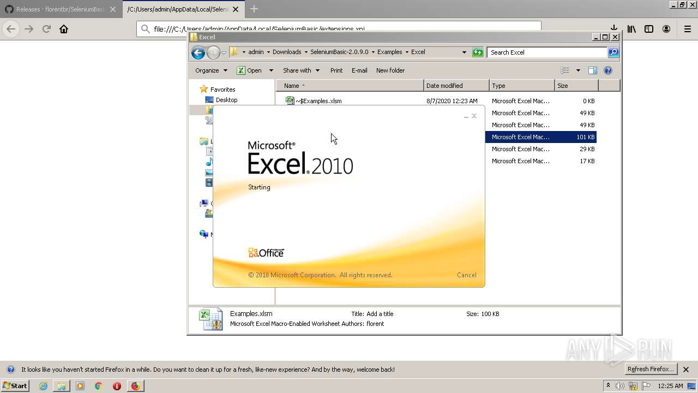Create a New folder
The image size is (698, 393).
390,70
